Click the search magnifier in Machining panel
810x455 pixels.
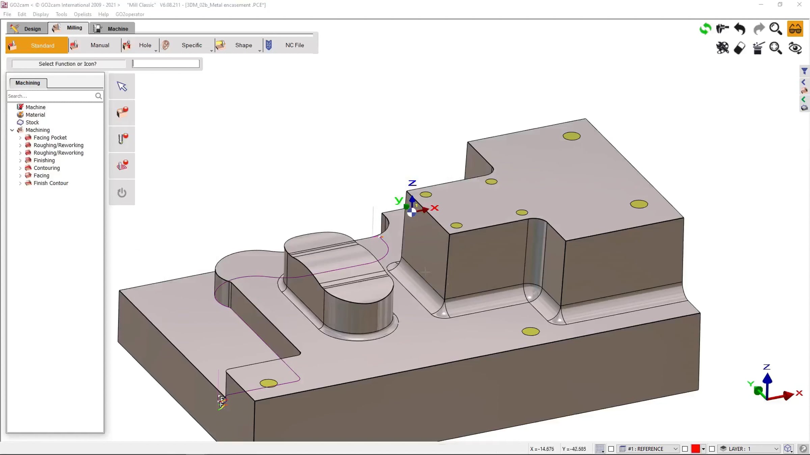pos(98,96)
